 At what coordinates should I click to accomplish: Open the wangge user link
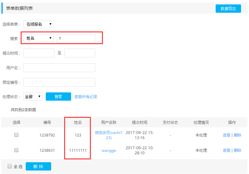tap(109, 151)
